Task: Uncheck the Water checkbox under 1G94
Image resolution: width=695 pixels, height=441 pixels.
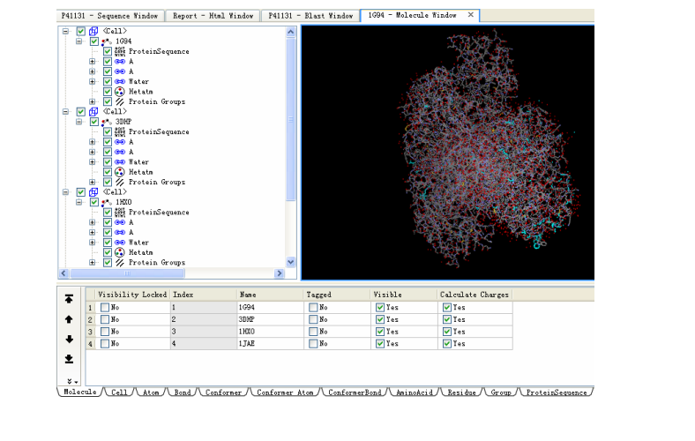Action: [x=107, y=82]
